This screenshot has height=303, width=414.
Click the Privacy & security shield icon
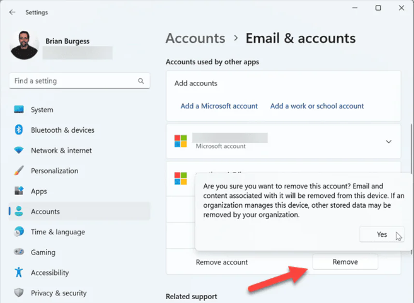19,293
